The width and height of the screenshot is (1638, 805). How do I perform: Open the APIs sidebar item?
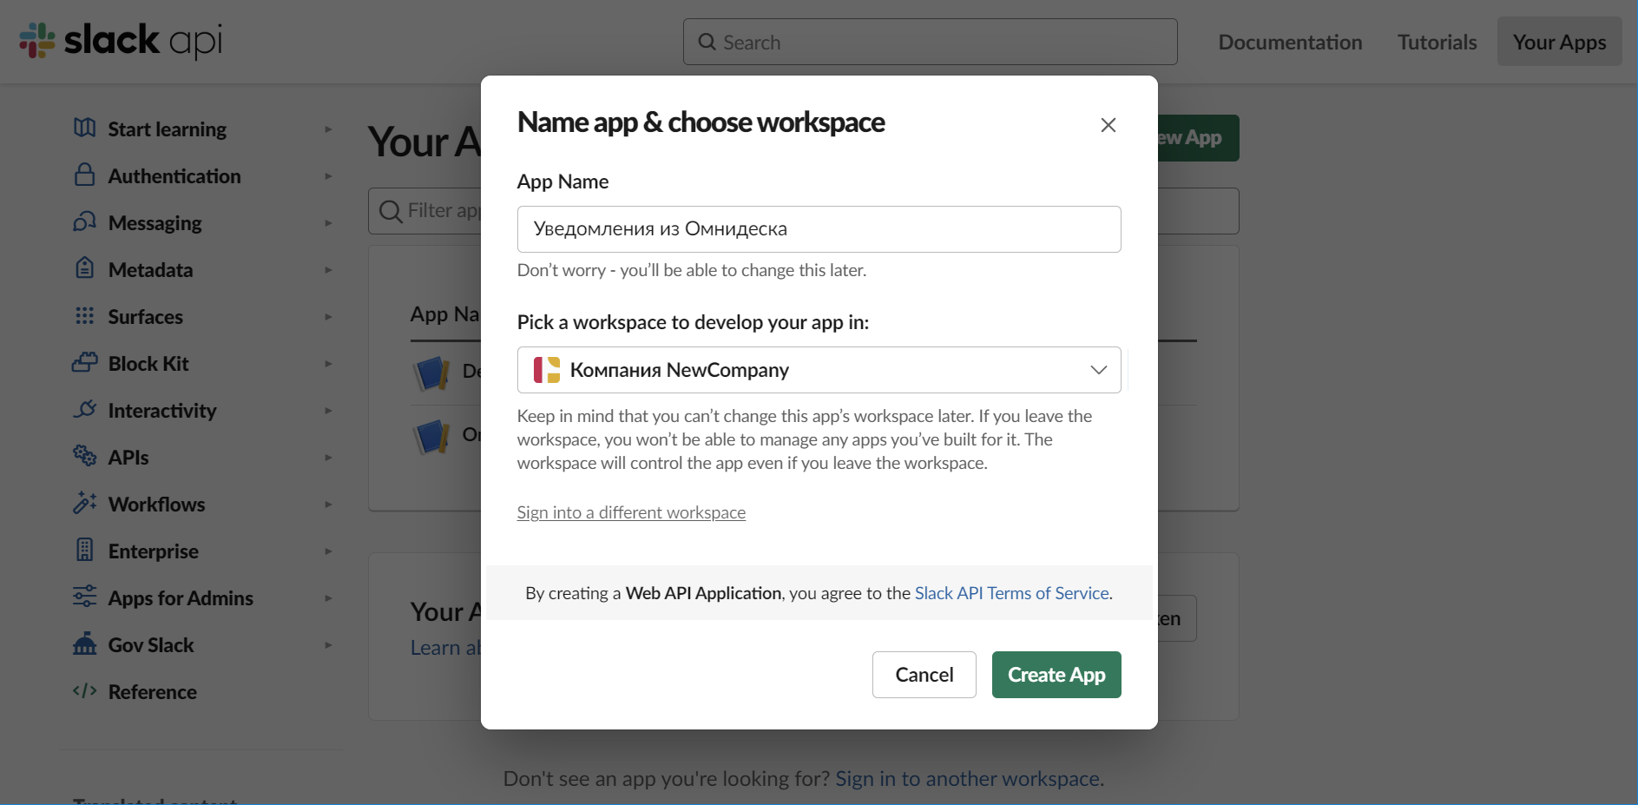click(x=128, y=458)
